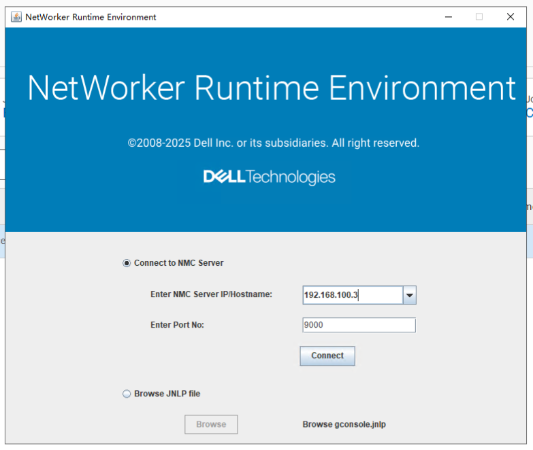Click the Dell Technologies logo
The height and width of the screenshot is (450, 533).
coord(269,177)
